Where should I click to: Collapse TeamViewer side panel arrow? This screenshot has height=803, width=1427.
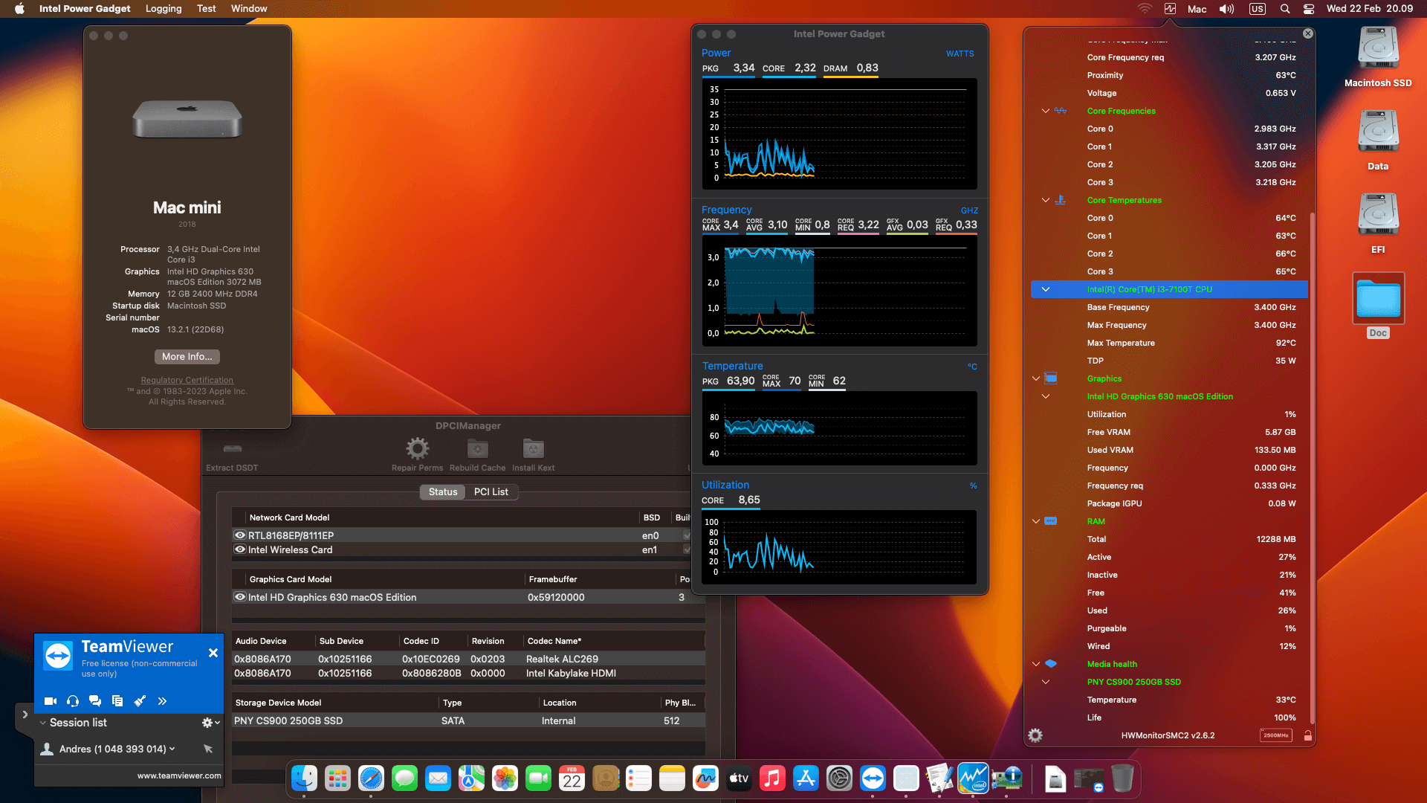[25, 715]
